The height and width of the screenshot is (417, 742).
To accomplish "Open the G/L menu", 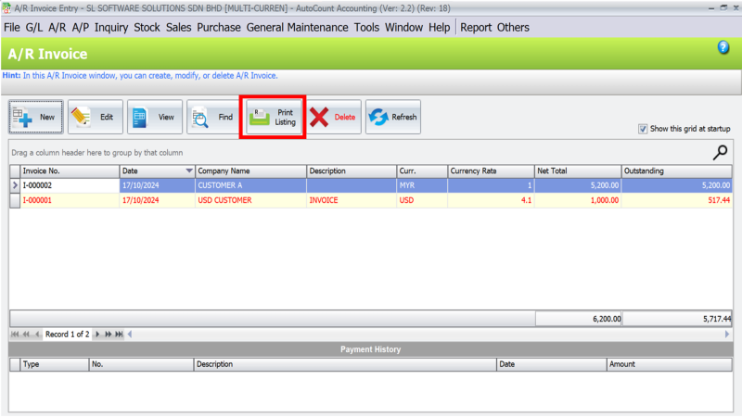I will pyautogui.click(x=34, y=28).
